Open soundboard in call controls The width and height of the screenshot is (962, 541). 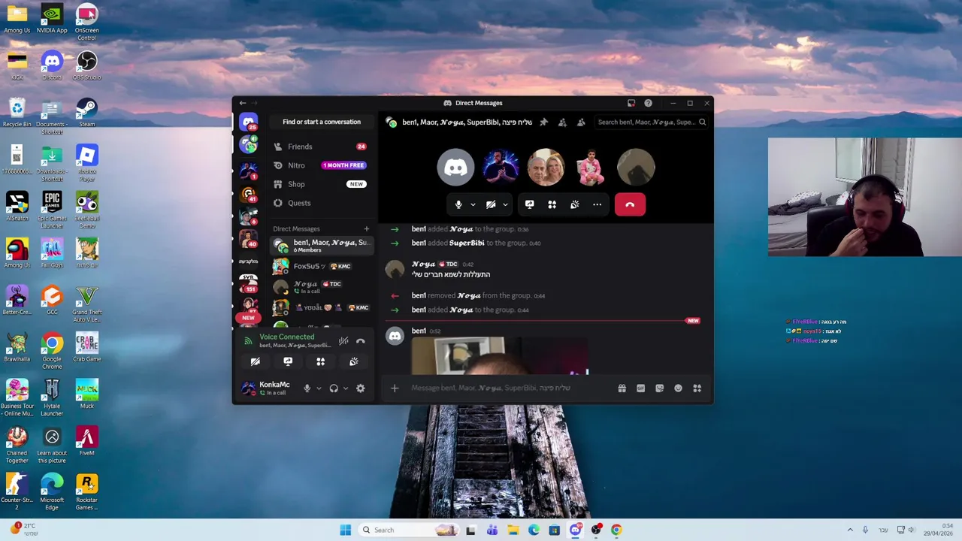pos(574,204)
